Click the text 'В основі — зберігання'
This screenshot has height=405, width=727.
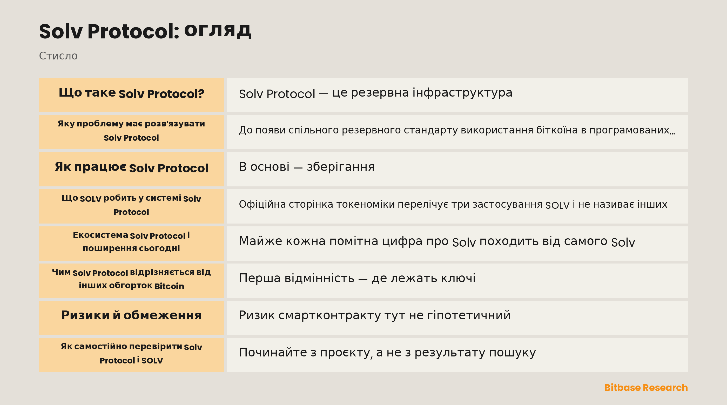pyautogui.click(x=306, y=167)
